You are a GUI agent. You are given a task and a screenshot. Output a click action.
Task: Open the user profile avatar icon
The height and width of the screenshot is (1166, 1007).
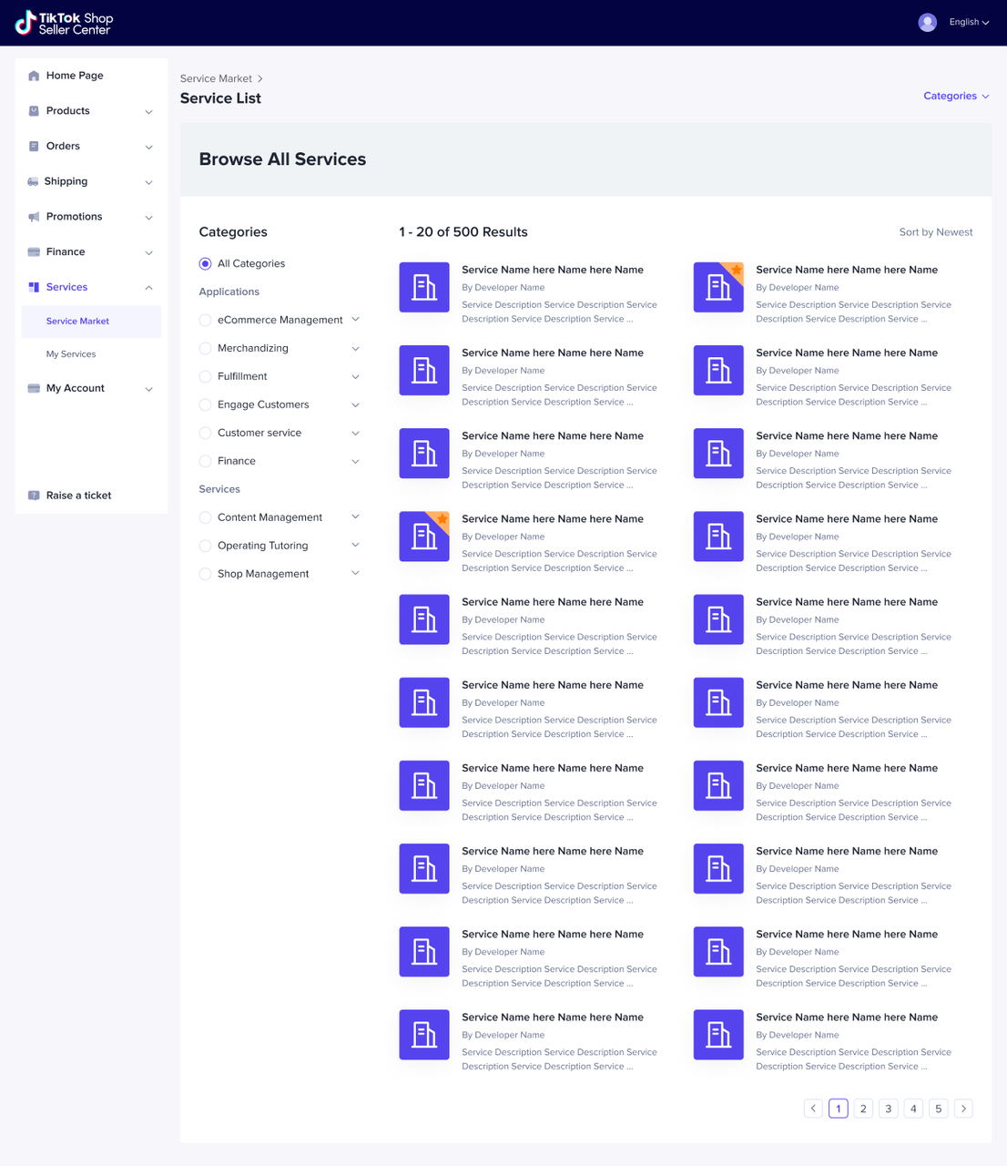[927, 23]
